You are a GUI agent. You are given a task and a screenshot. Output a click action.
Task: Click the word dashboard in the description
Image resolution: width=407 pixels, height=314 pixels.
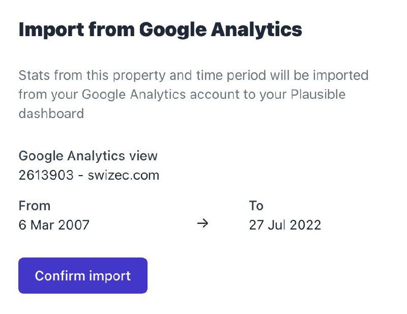pos(51,113)
